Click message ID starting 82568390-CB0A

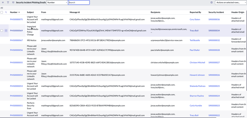click(97, 106)
